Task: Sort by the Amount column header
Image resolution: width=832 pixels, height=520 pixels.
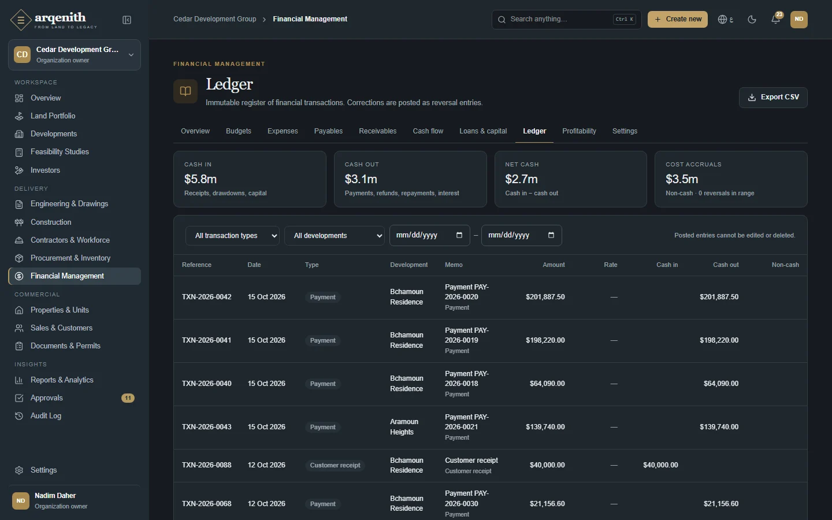Action: point(554,265)
